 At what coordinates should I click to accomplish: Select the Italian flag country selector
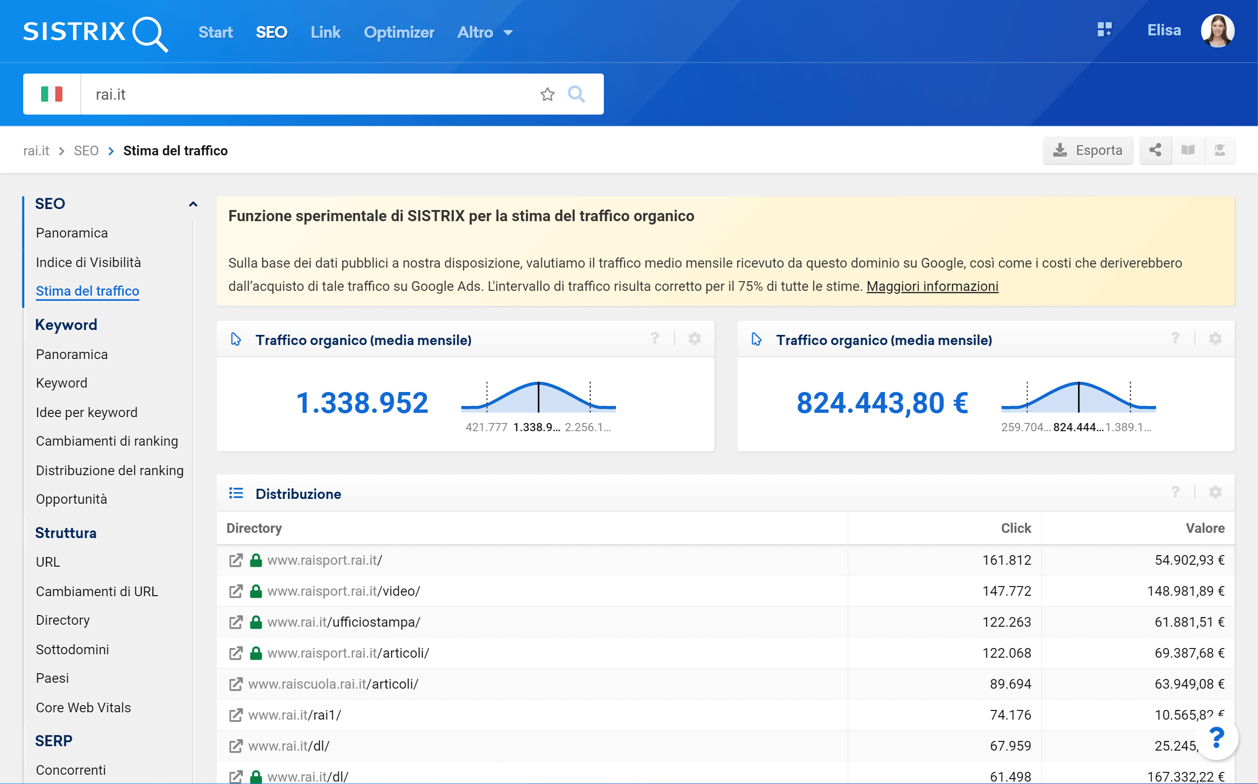pyautogui.click(x=51, y=94)
